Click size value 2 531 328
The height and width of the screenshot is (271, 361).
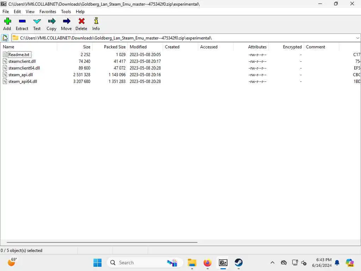[82, 75]
